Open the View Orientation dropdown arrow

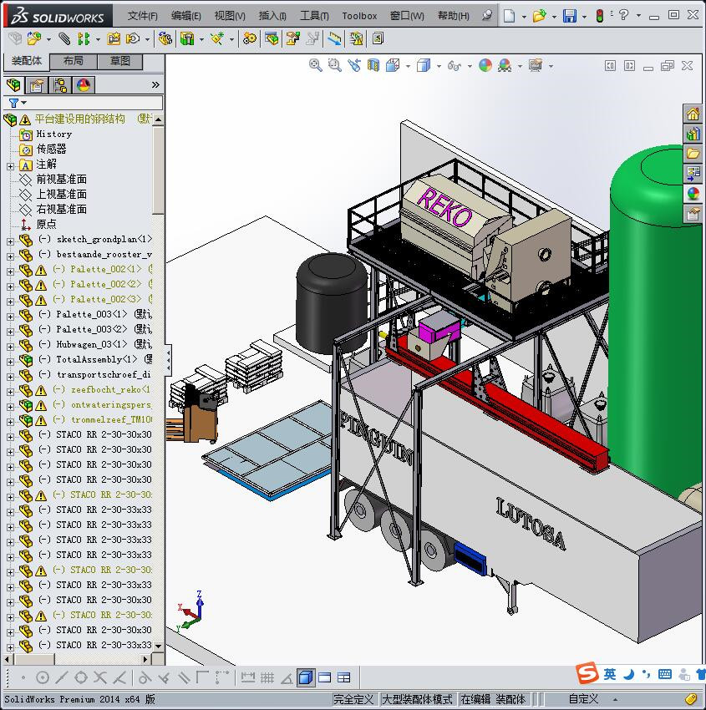coord(408,66)
